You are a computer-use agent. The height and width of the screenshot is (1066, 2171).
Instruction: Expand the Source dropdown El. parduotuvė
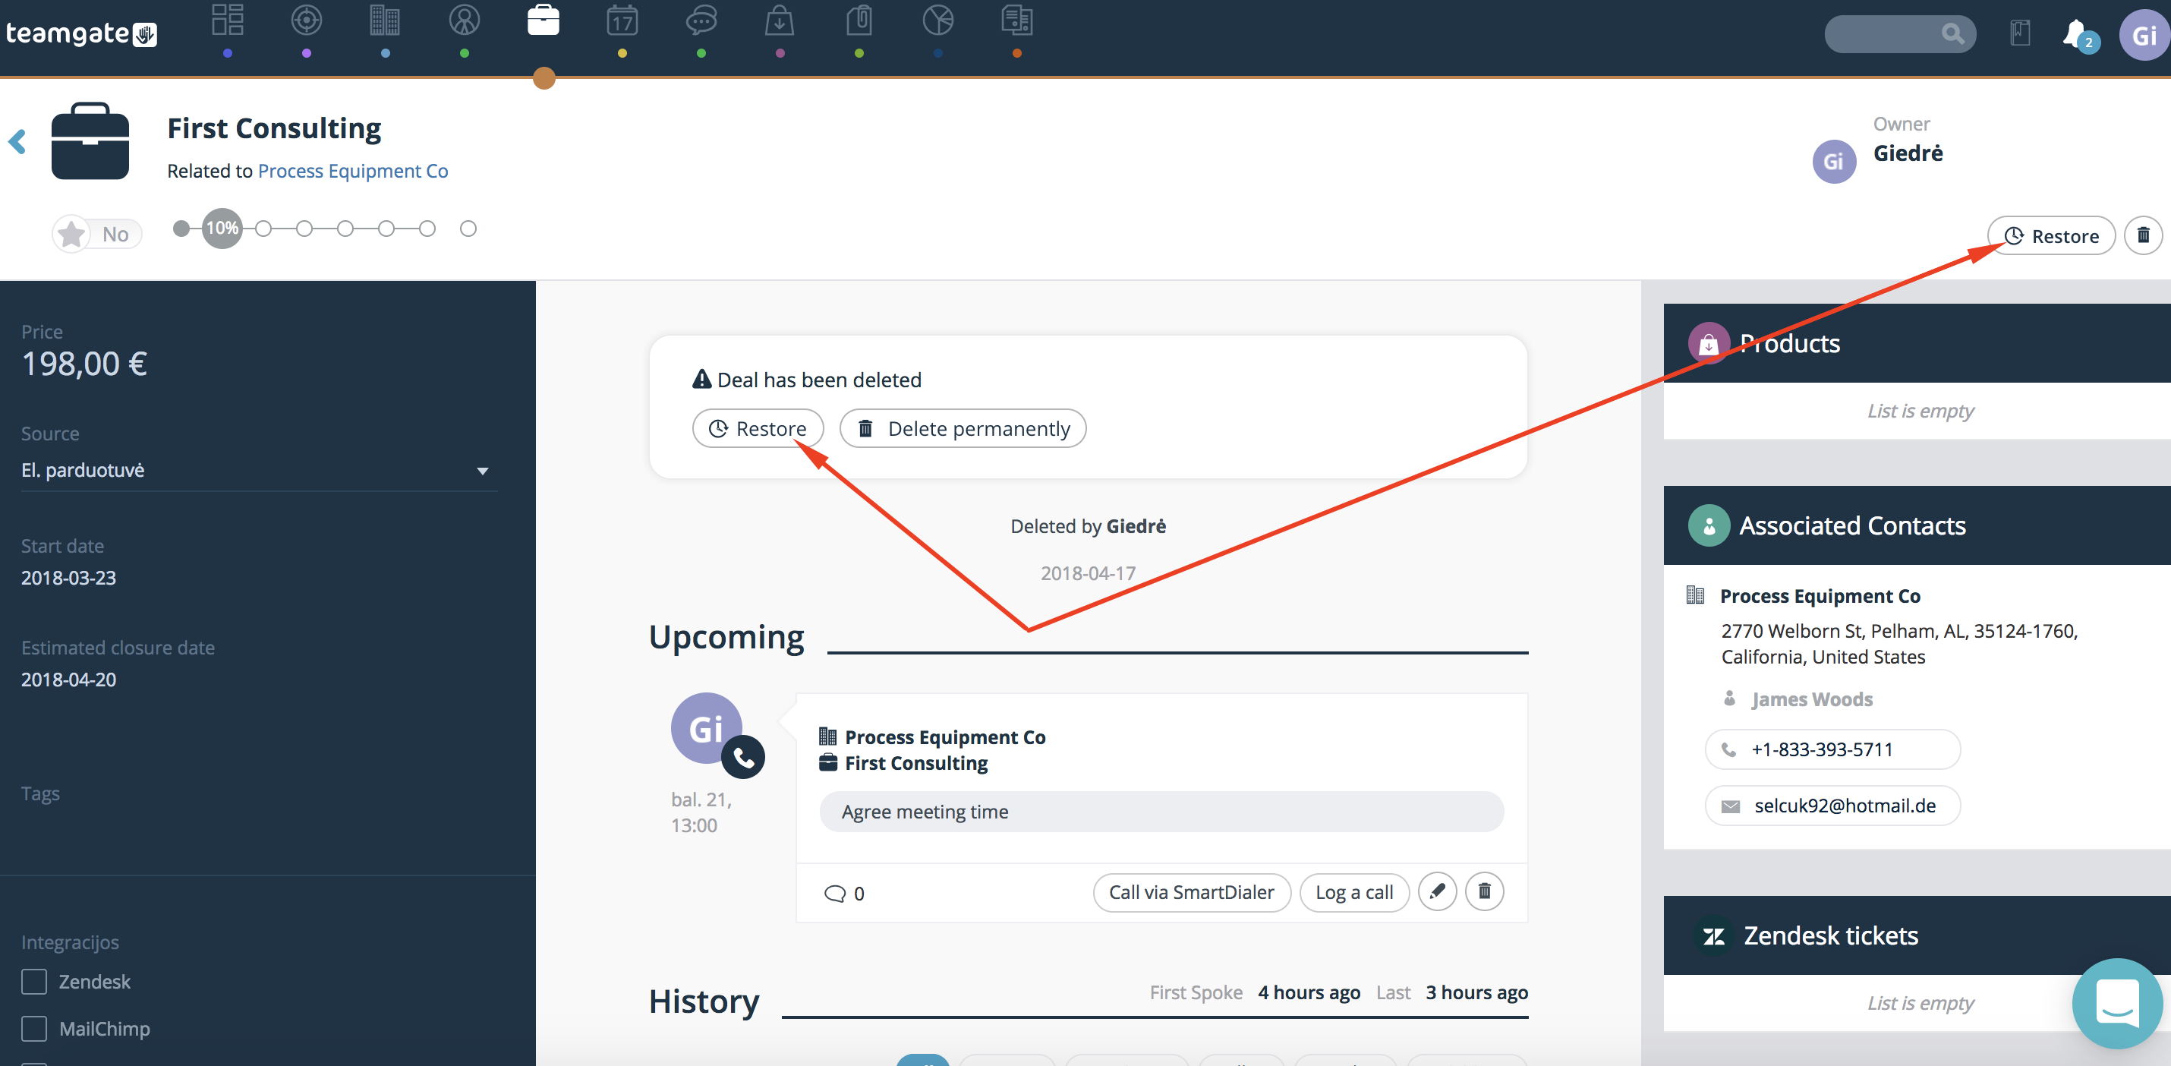coord(259,470)
